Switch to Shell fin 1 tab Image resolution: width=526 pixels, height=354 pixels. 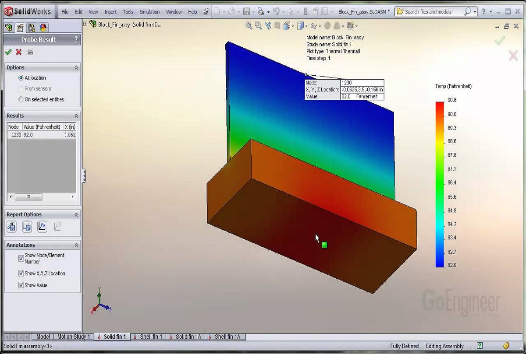148,336
